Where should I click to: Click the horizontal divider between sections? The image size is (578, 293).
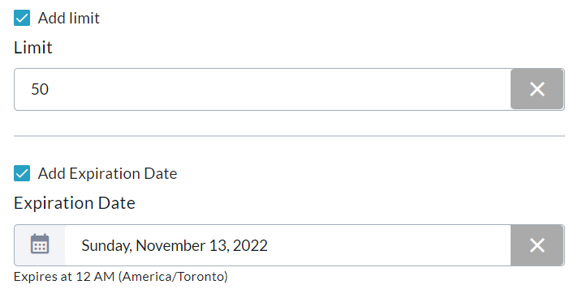click(289, 136)
